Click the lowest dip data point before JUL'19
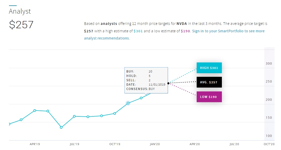Screen dimensions: 281x150 61,127
